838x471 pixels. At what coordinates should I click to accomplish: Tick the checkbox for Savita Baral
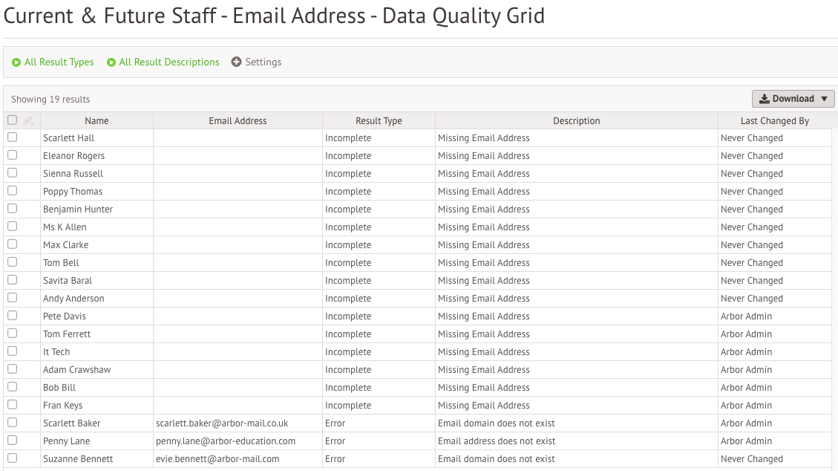pyautogui.click(x=13, y=279)
